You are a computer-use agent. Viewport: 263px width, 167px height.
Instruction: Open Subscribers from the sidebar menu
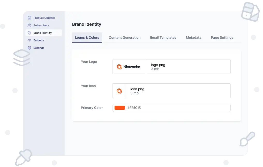41,25
